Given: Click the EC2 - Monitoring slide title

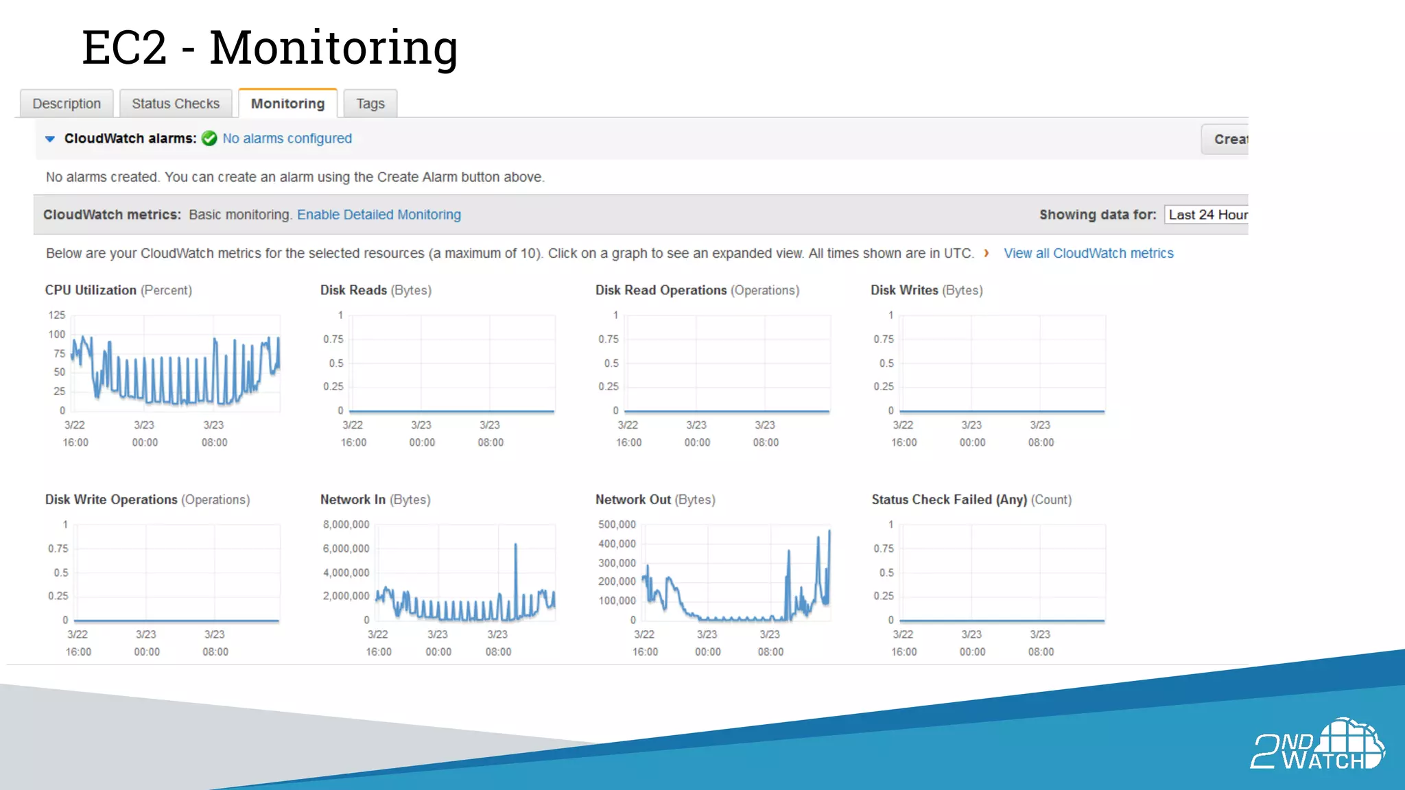Looking at the screenshot, I should point(270,48).
